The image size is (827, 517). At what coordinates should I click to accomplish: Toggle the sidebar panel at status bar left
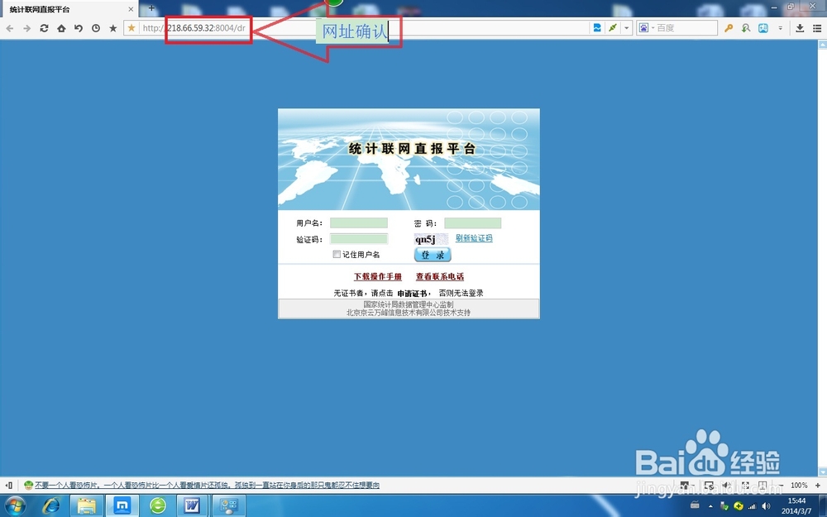click(x=9, y=485)
